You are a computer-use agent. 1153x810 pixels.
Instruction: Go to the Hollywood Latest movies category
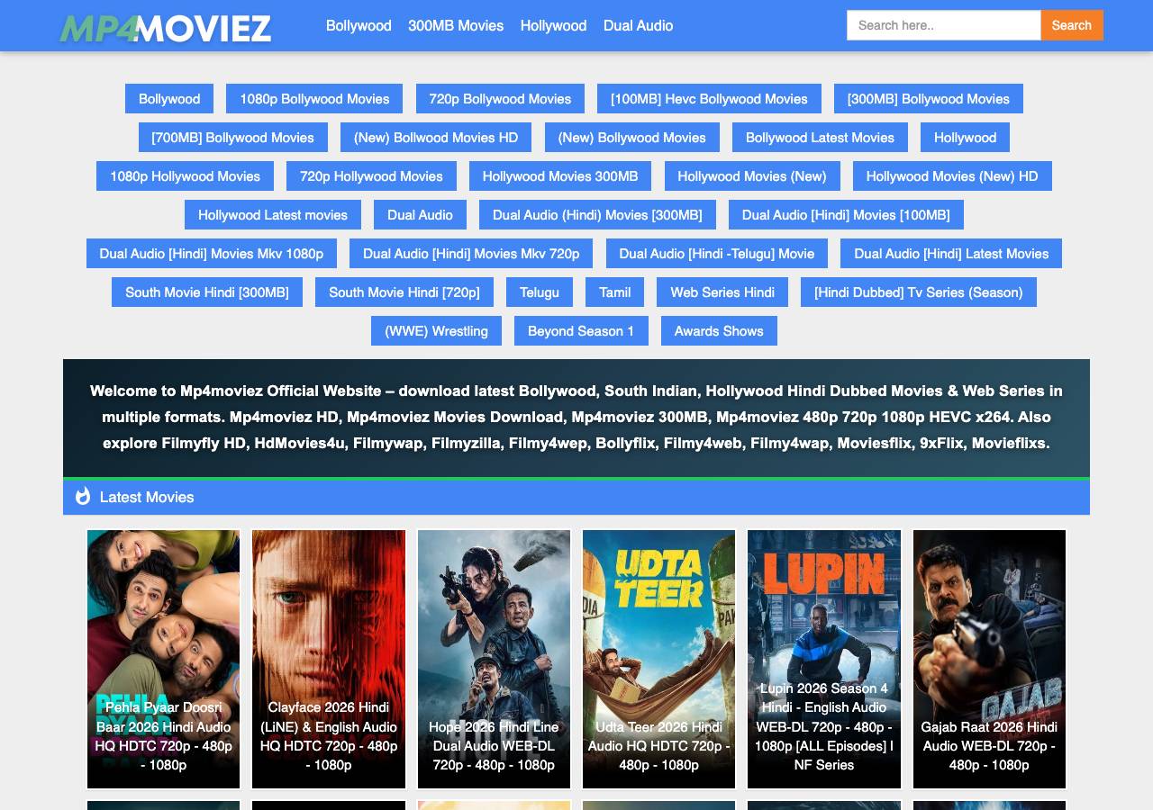[x=273, y=215]
